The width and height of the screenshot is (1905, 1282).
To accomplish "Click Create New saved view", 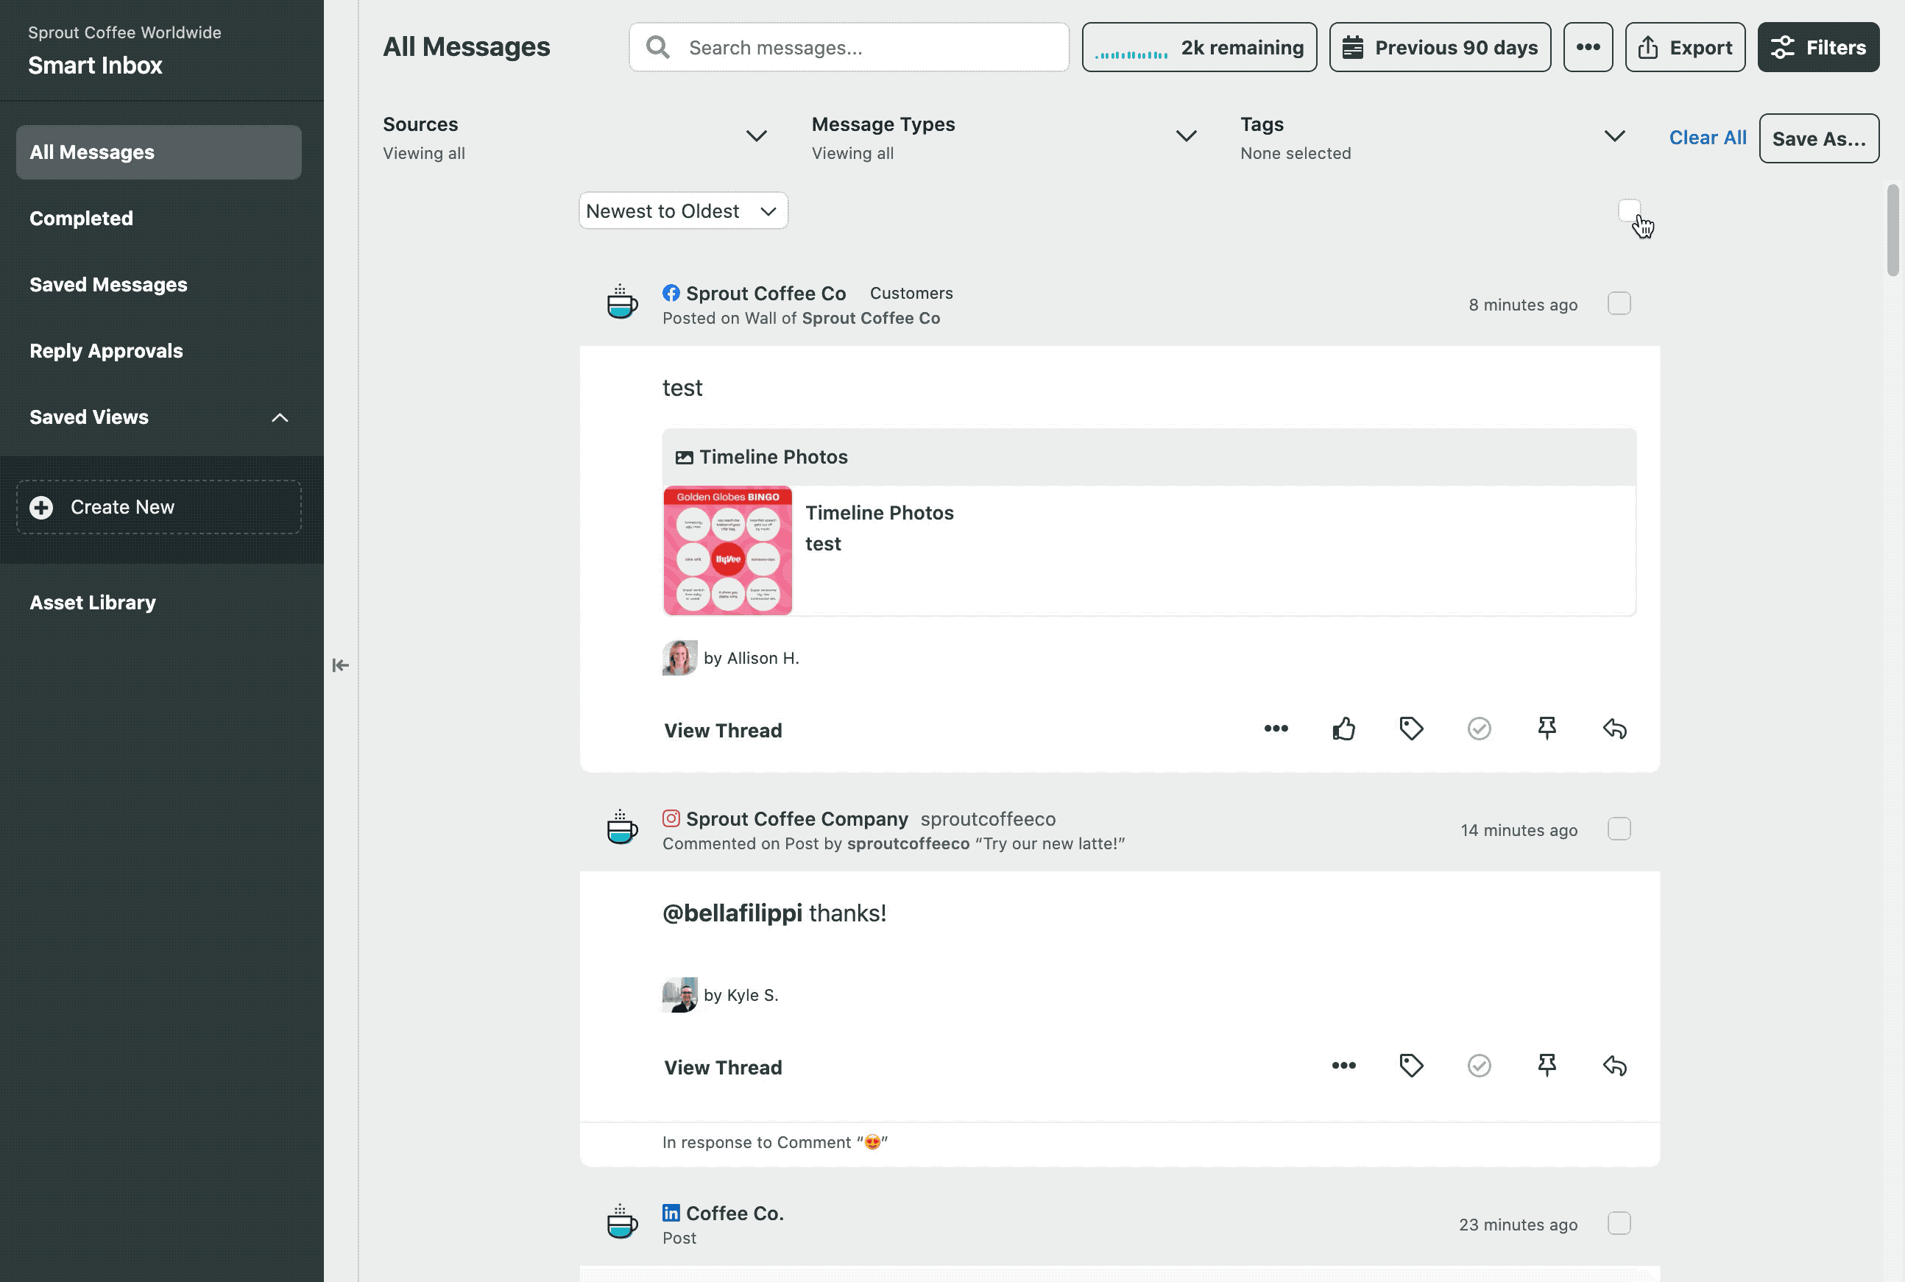I will point(158,507).
